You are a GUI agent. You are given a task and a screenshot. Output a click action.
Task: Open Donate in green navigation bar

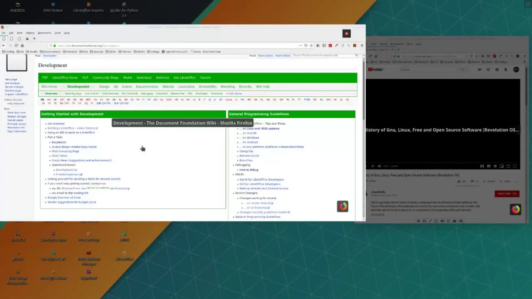(x=205, y=78)
